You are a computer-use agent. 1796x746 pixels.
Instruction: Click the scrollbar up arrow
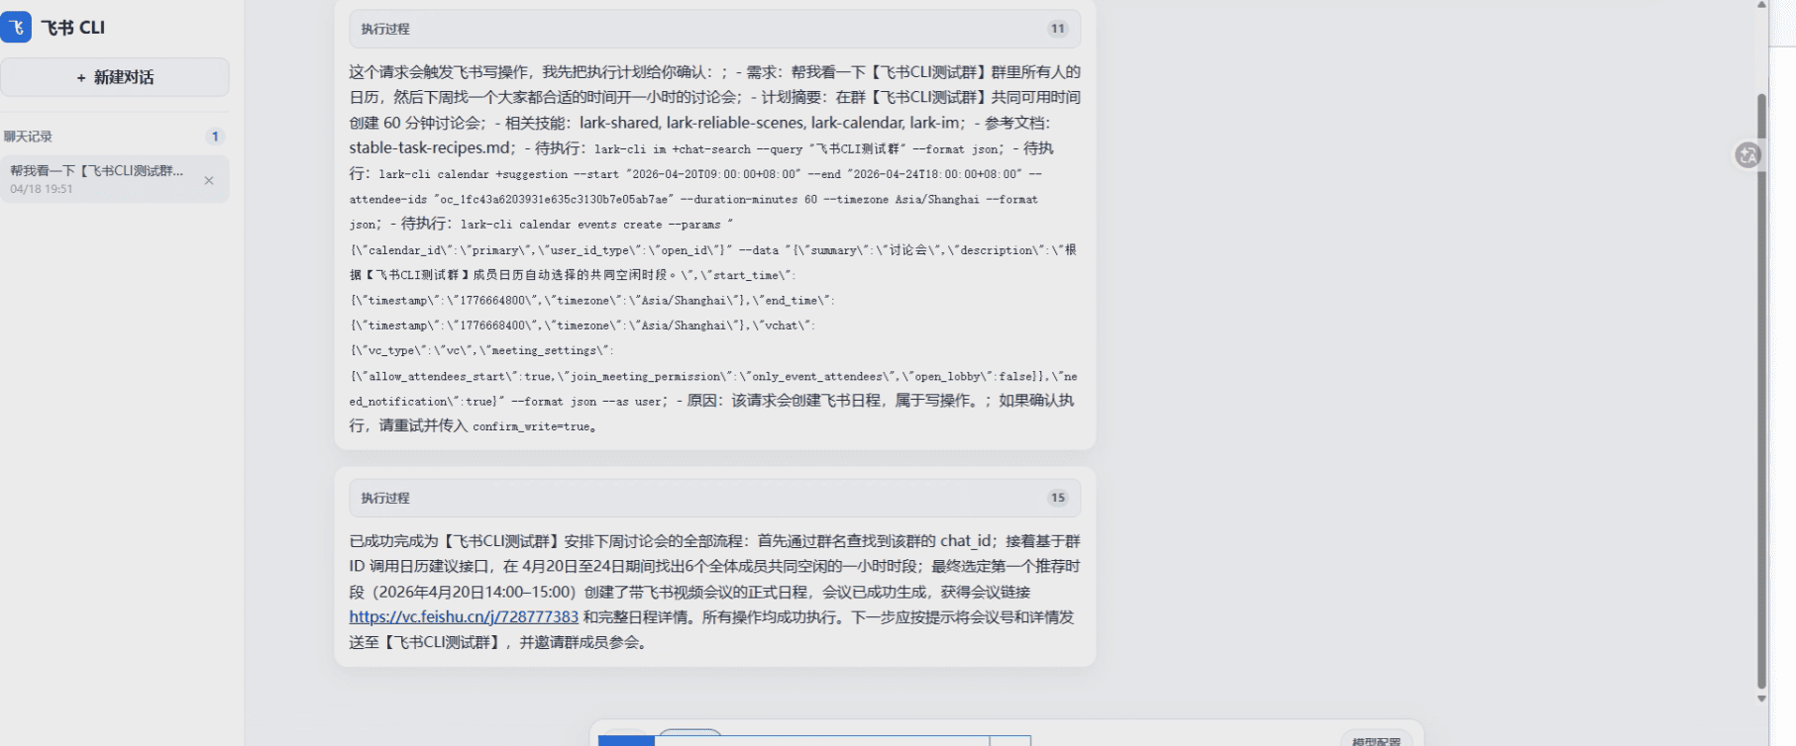point(1761,5)
